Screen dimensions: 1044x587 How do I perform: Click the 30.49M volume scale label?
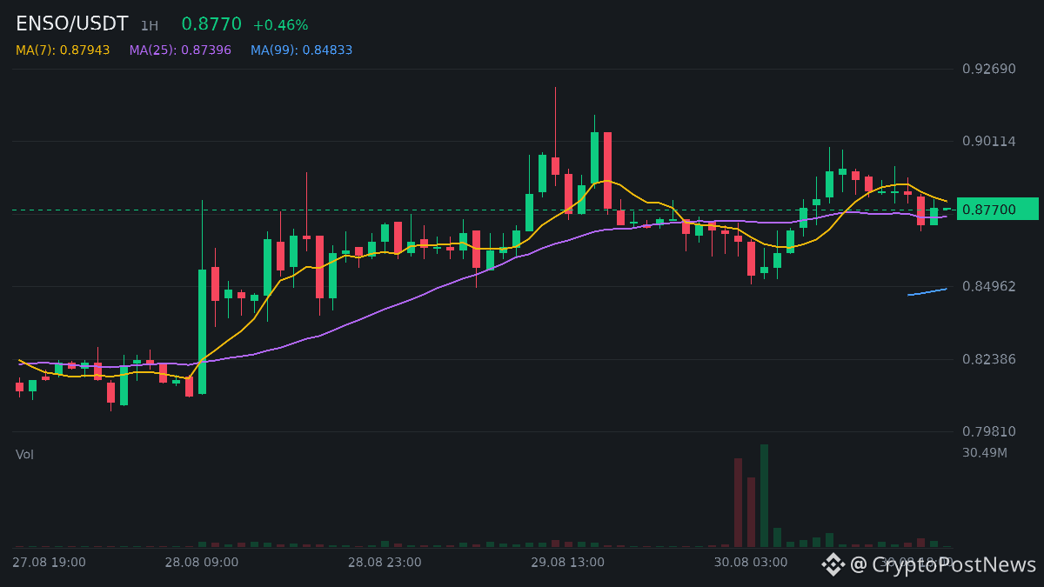[985, 452]
